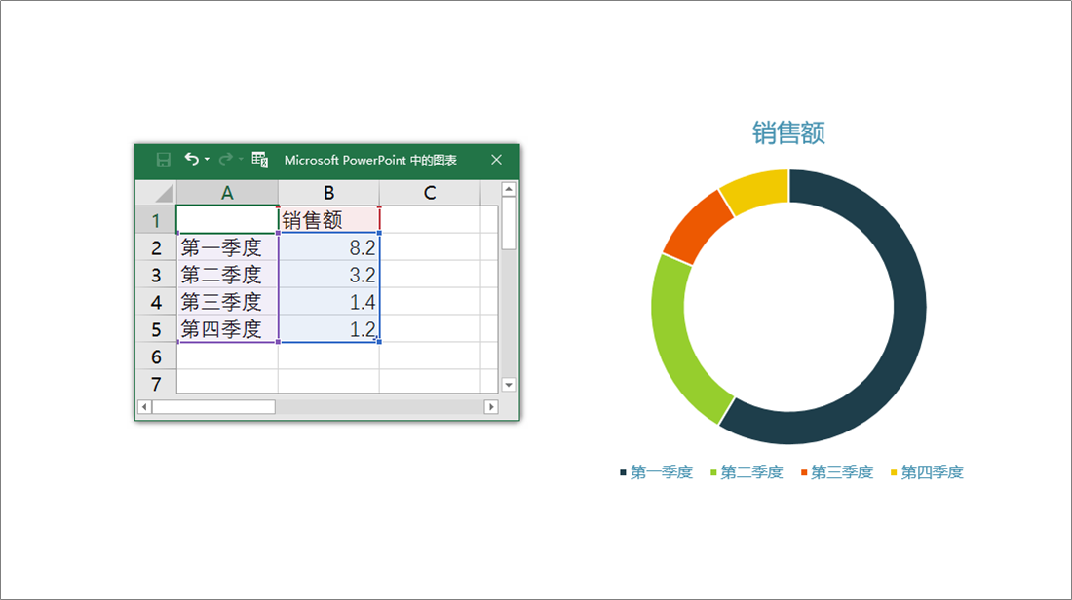Select the 销售额 header cell
Image resolution: width=1072 pixels, height=600 pixels.
pyautogui.click(x=328, y=220)
